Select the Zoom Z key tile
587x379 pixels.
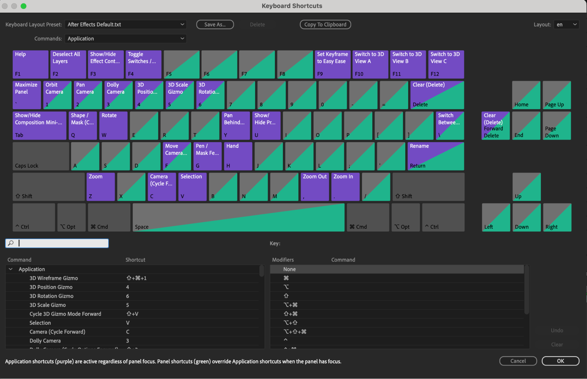(100, 187)
